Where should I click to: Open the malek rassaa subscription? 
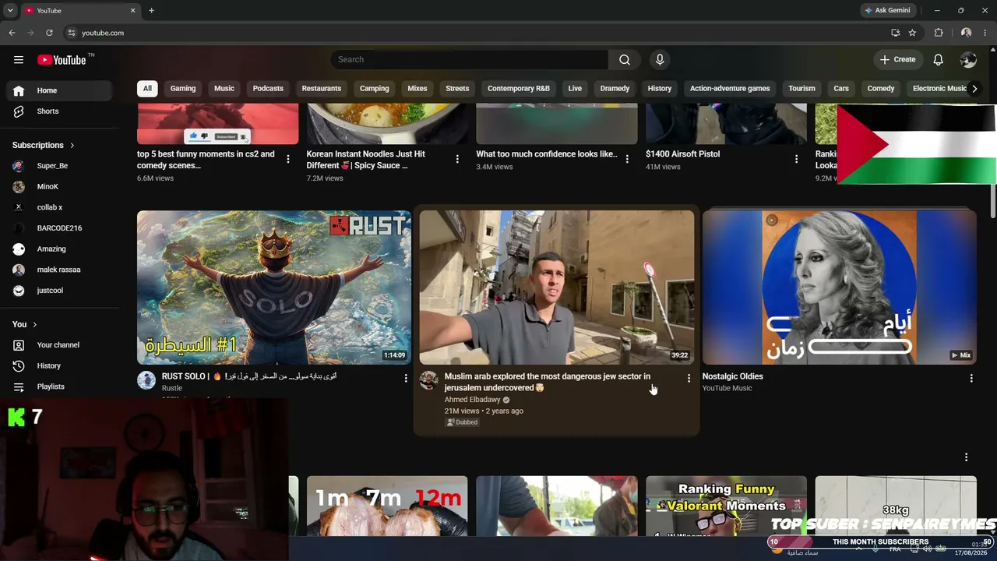60,270
